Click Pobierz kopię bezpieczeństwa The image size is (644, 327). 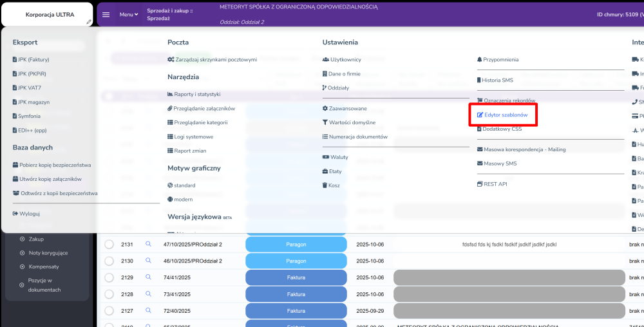pos(54,165)
